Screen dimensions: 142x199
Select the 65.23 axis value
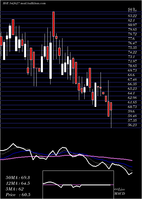coord(132,89)
